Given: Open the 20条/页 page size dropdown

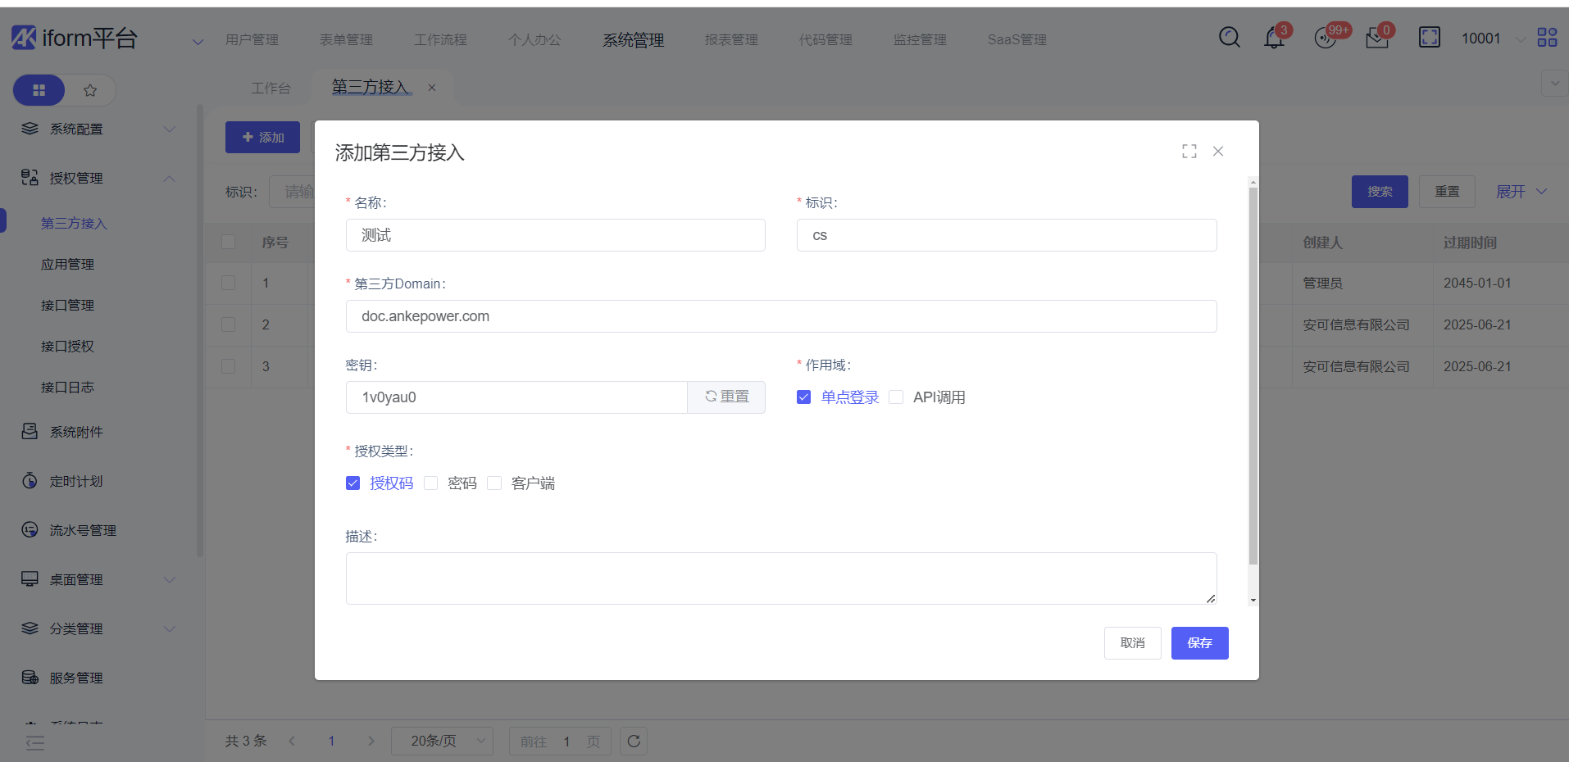Looking at the screenshot, I should [442, 742].
